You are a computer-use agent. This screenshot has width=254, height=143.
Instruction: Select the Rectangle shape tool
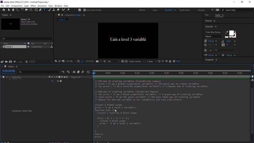[x=36, y=10]
